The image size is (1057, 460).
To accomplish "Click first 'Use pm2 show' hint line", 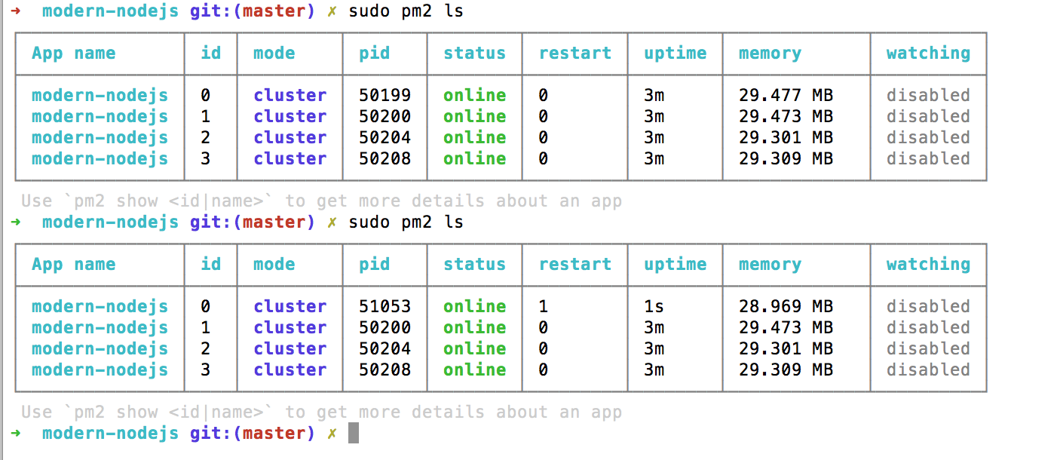I will click(x=322, y=201).
